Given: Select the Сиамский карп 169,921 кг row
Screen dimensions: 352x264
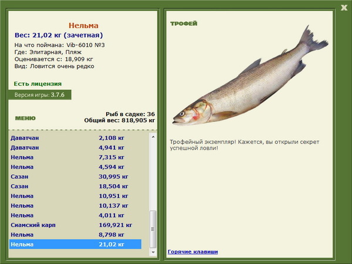Looking at the screenshot, I should pos(76,225).
